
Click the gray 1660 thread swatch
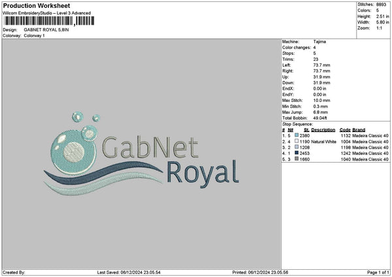[297, 159]
